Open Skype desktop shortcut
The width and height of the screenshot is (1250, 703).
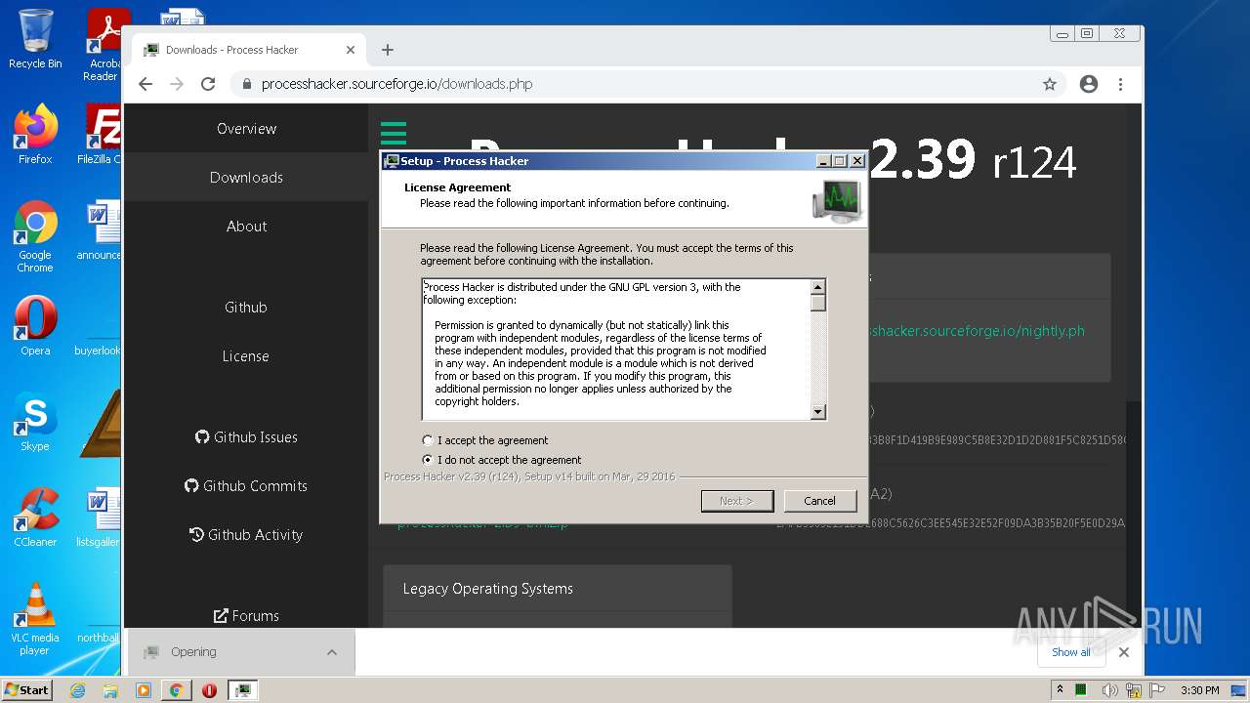(x=35, y=421)
